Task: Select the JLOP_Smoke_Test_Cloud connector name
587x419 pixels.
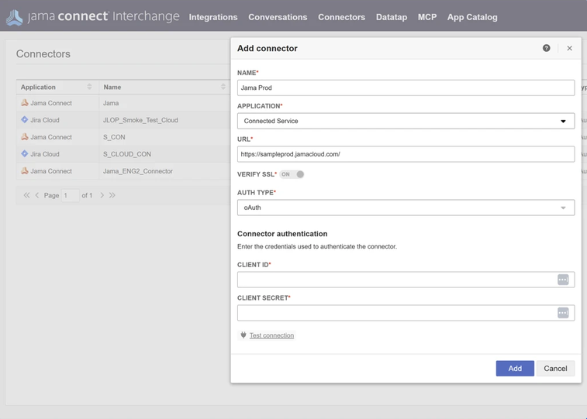Action: [x=140, y=120]
